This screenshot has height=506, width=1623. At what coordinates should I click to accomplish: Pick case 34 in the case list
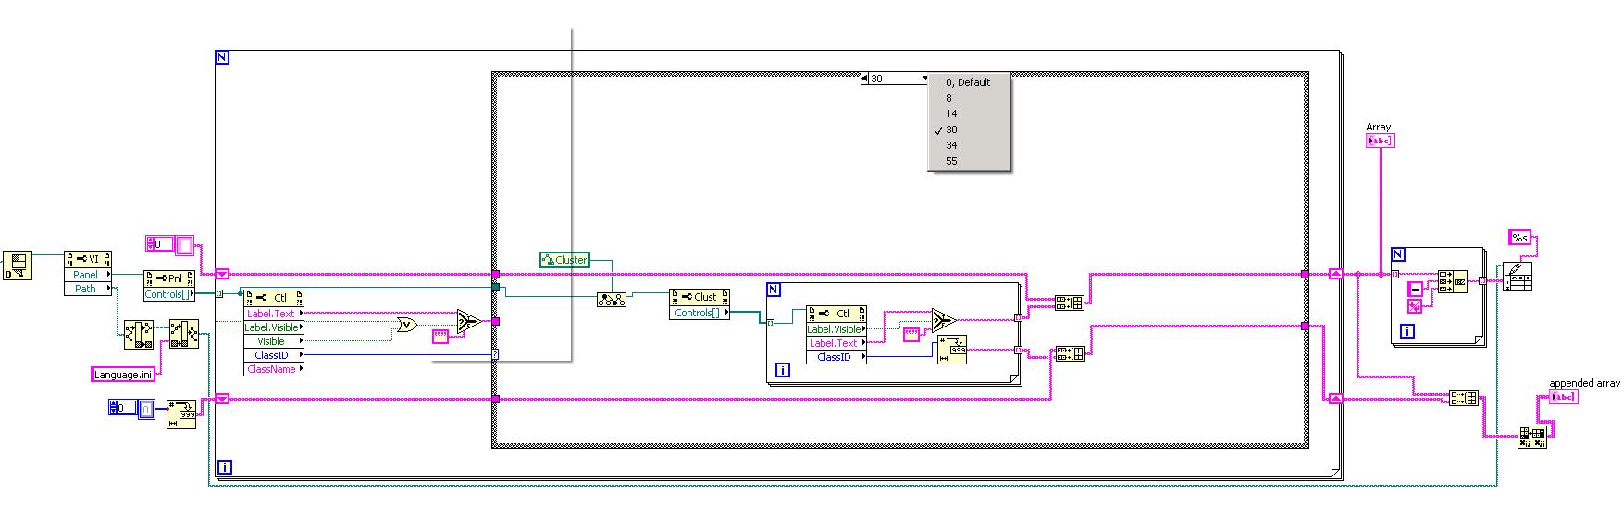click(969, 145)
